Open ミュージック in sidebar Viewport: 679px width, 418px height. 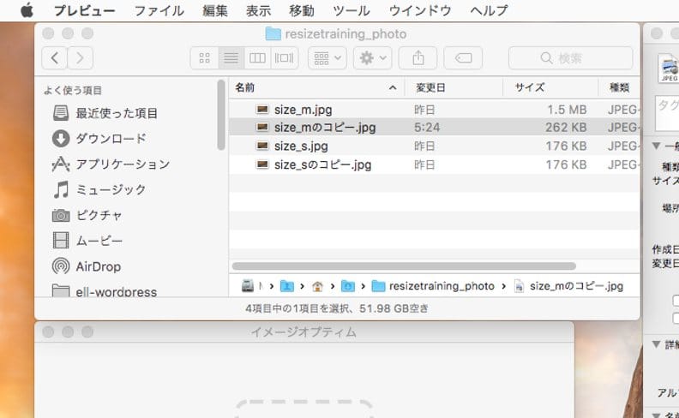coord(99,189)
